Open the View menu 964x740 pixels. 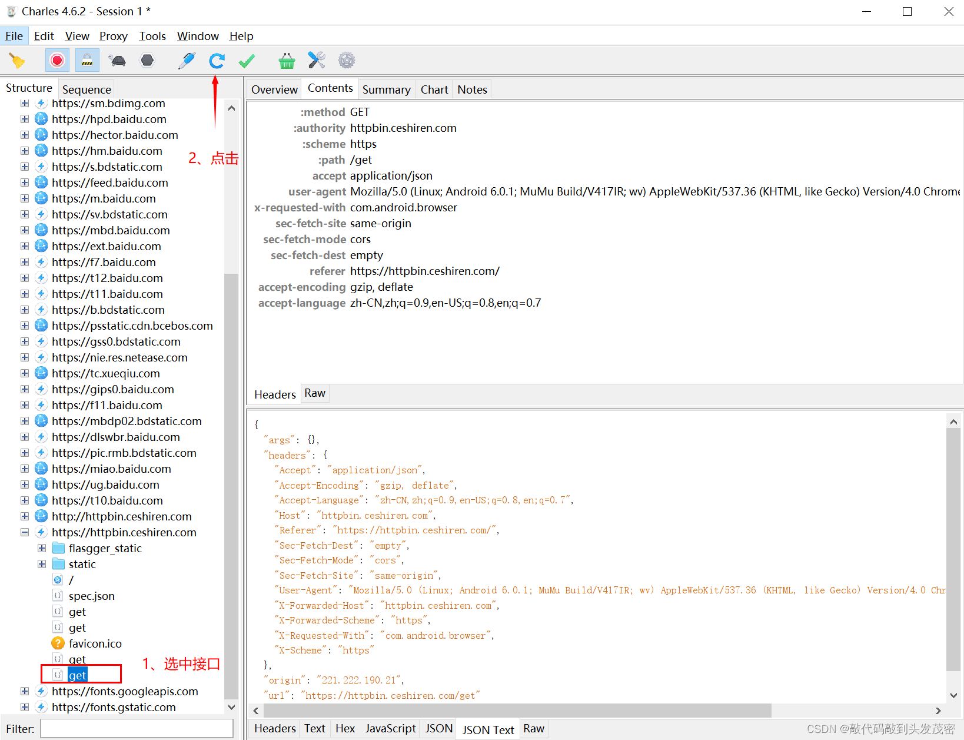(77, 36)
